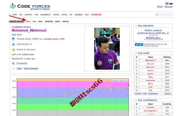Click the contest rating chart icon
This screenshot has height=116, width=185.
[x=13, y=39]
